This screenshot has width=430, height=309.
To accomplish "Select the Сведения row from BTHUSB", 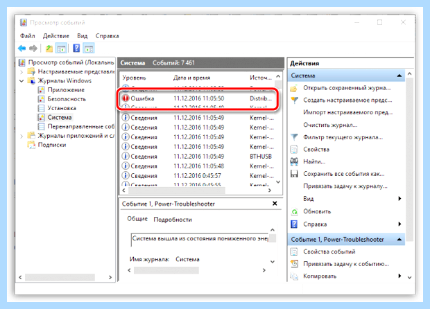I will (x=198, y=157).
